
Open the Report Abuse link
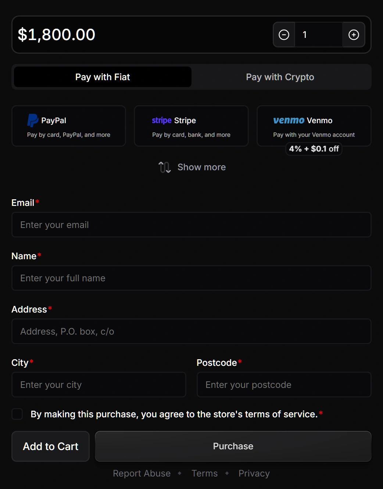click(x=142, y=474)
